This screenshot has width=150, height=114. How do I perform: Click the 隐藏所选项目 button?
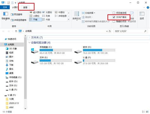(x=132, y=17)
